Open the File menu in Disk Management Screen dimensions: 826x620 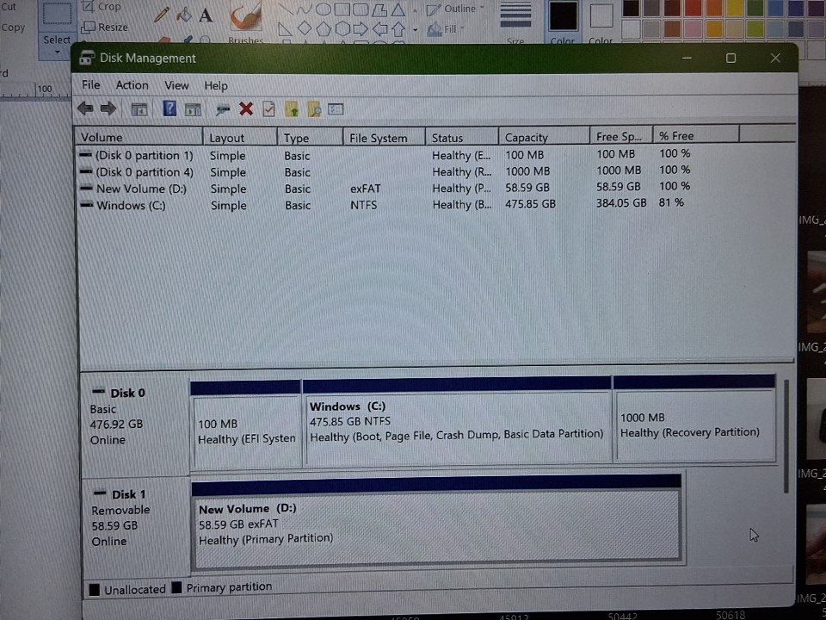tap(90, 85)
